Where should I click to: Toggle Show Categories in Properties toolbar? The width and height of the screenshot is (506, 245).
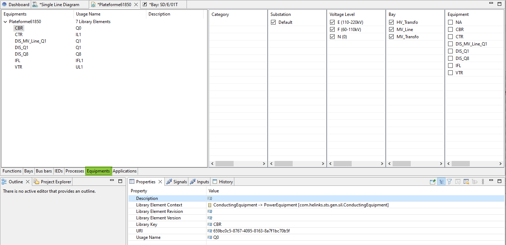441,182
